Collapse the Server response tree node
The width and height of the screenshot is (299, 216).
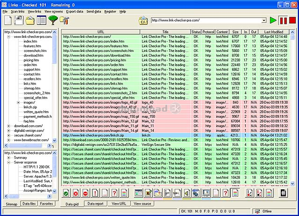pos(8,162)
